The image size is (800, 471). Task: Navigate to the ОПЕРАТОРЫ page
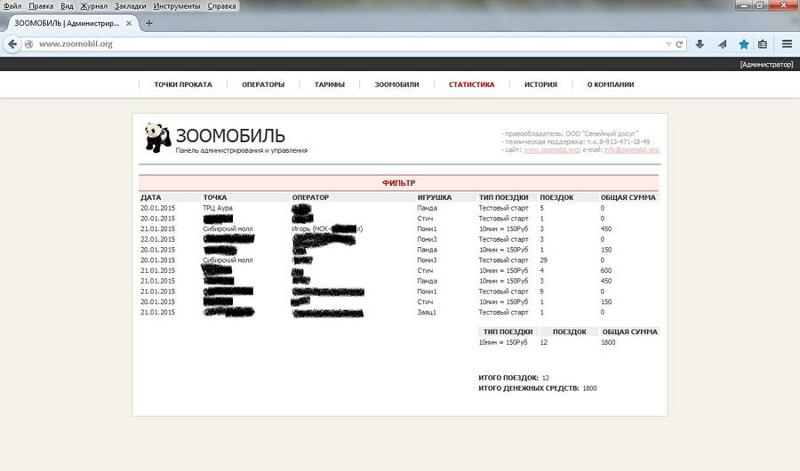tap(263, 85)
